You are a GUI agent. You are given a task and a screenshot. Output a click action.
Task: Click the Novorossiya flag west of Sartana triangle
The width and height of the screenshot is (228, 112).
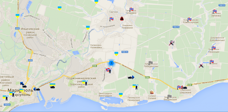pyautogui.click(x=112, y=19)
